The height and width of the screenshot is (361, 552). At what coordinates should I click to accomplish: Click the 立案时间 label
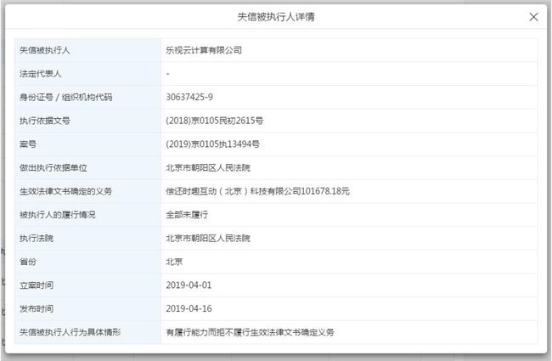(x=37, y=285)
